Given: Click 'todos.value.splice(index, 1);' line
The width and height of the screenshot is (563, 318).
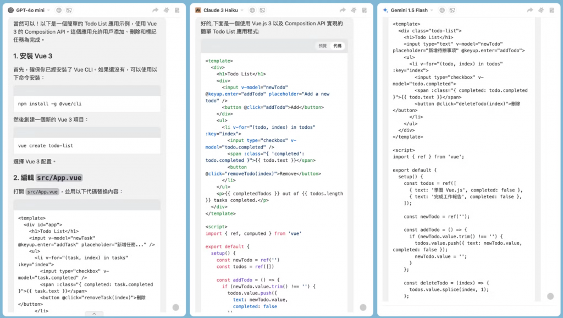Looking at the screenshot, I should pyautogui.click(x=449, y=289).
